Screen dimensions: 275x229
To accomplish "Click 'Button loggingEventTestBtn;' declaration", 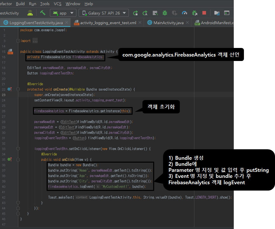I will tap(51, 73).
